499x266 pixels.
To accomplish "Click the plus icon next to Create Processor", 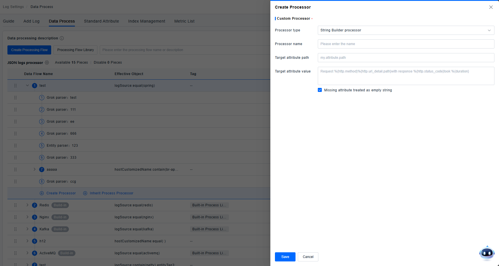I will pyautogui.click(x=42, y=193).
